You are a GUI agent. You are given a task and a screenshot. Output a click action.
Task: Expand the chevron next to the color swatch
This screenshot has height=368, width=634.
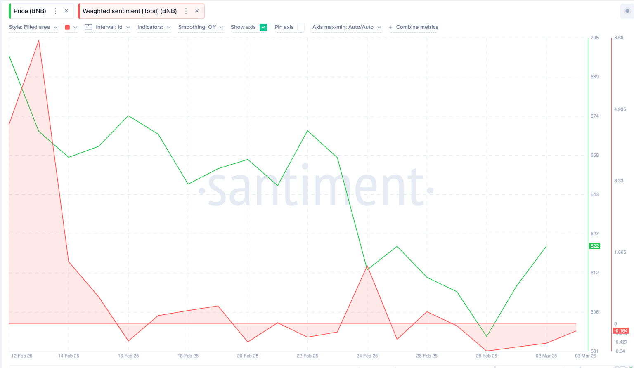(x=76, y=27)
